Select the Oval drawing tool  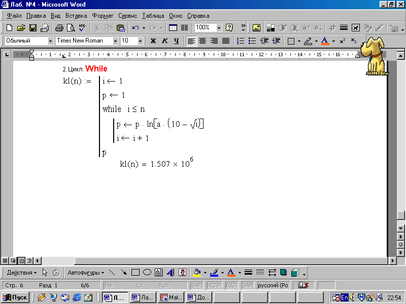click(147, 273)
